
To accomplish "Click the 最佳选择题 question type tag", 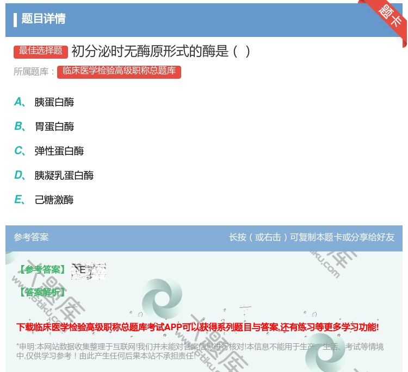I will (41, 52).
